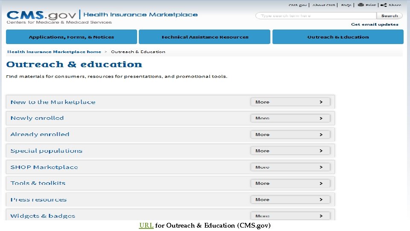Open Technical Assistance Resources tab
This screenshot has height=231, width=410.
pyautogui.click(x=205, y=37)
